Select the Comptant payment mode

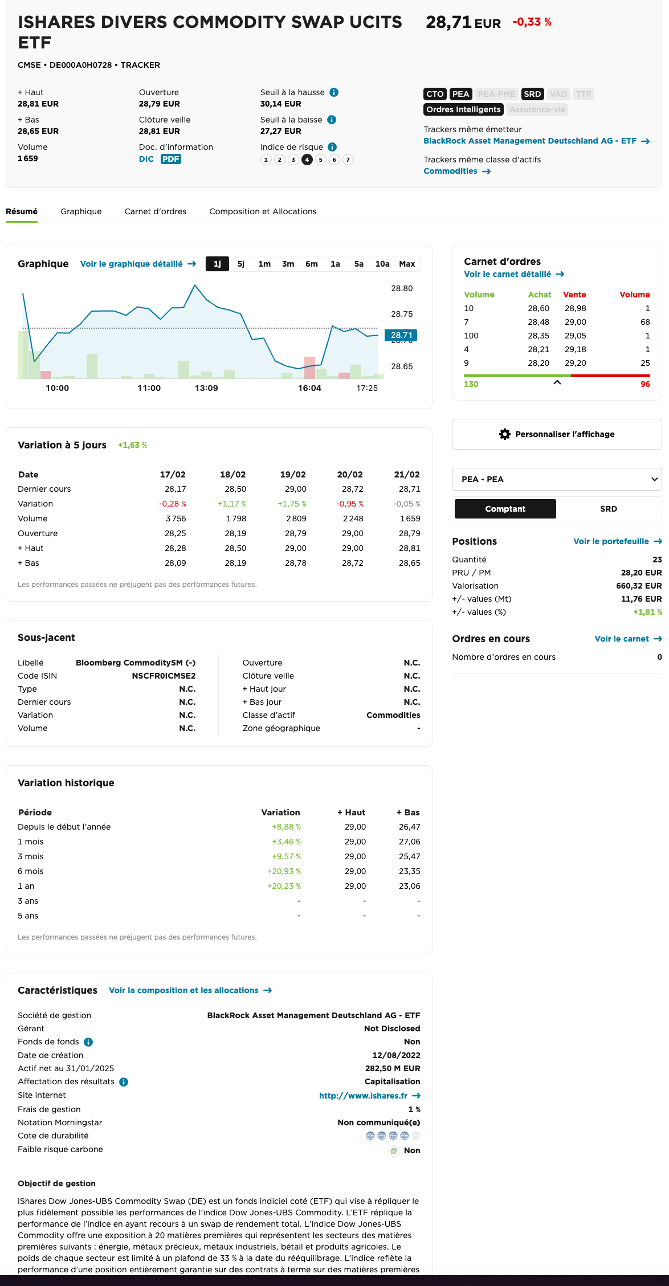coord(505,509)
